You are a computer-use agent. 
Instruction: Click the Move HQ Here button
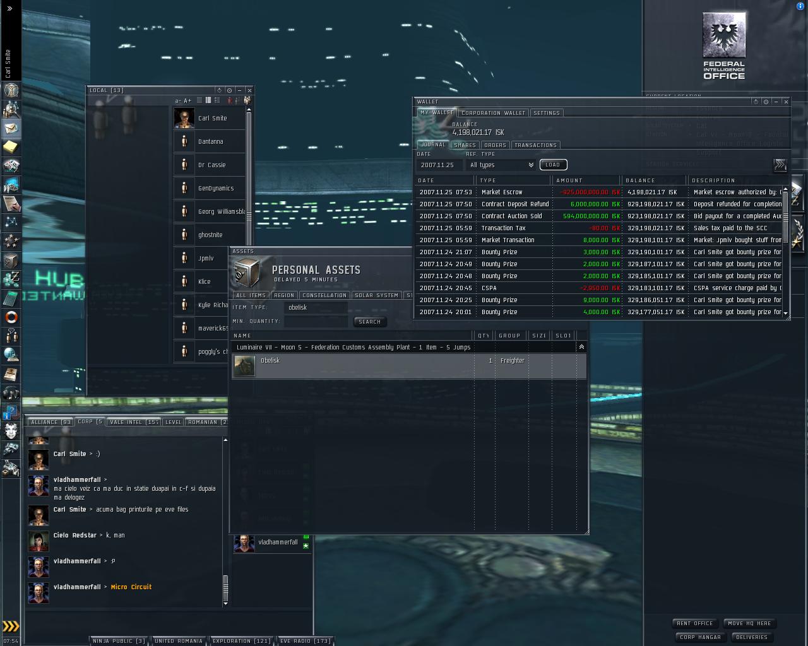point(749,623)
